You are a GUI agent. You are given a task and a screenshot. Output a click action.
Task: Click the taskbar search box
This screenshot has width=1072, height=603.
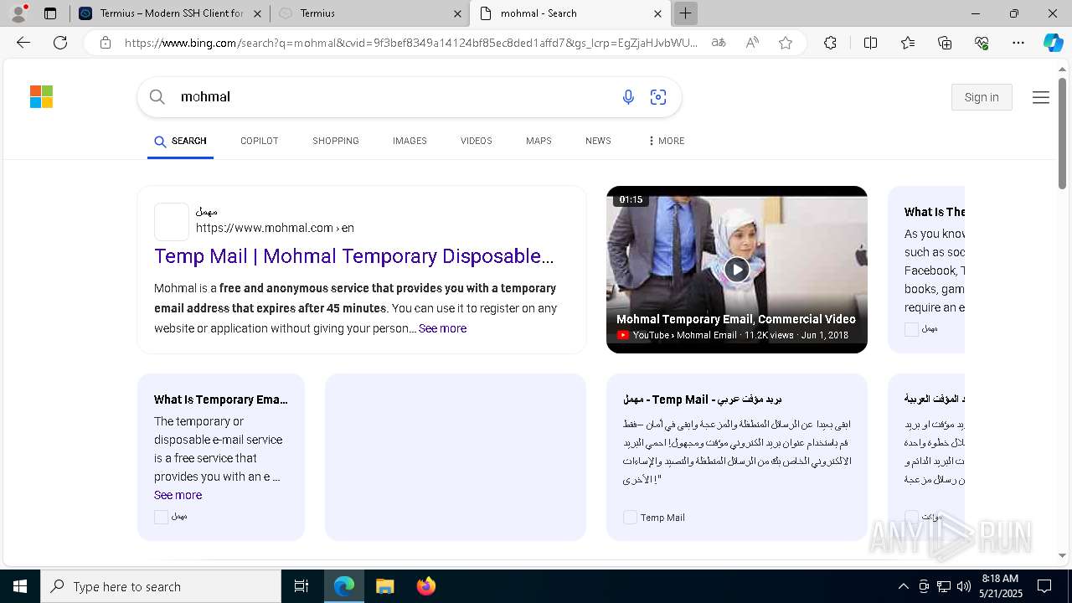pos(161,586)
